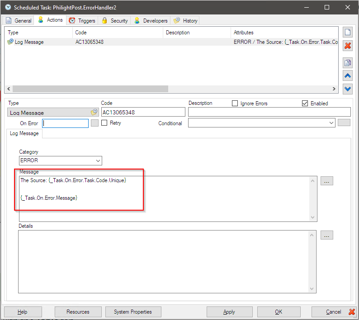Click Details box scroll up arrow
This screenshot has height=320, width=359.
(x=312, y=235)
